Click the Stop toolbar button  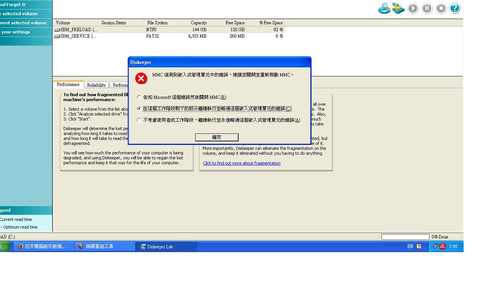point(441,8)
